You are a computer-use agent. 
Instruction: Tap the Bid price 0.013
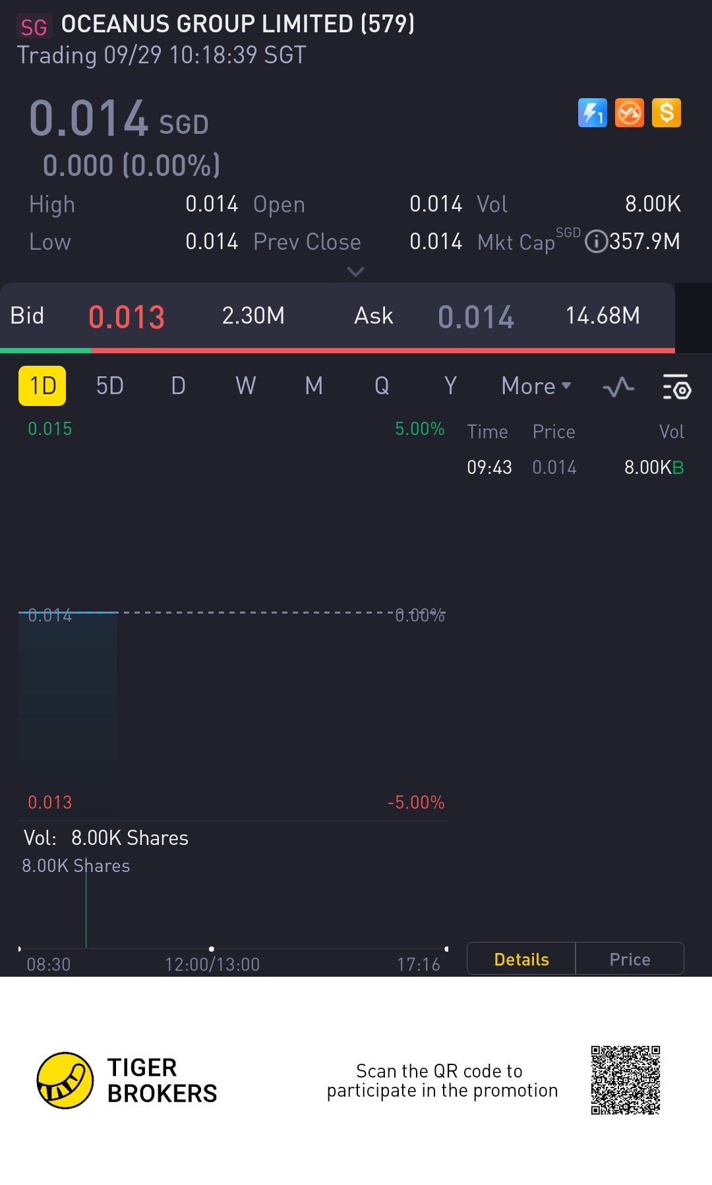tap(127, 317)
